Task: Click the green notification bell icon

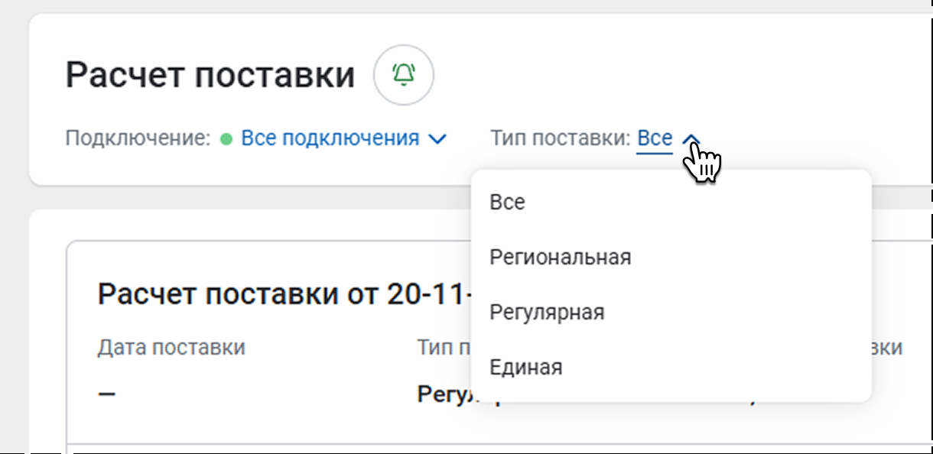Action: point(403,75)
